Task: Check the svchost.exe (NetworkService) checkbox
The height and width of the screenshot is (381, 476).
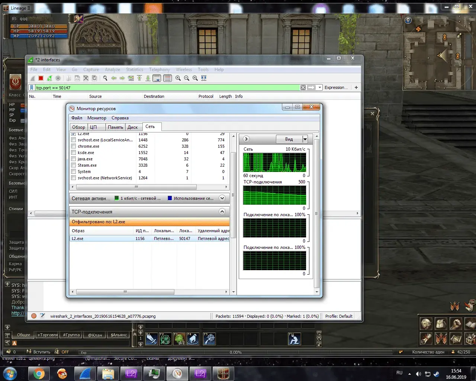Action: point(73,178)
